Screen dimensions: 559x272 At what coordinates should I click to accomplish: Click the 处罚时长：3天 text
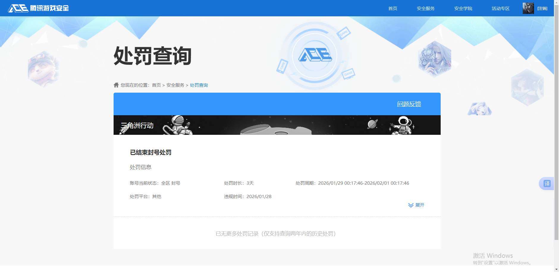239,183
